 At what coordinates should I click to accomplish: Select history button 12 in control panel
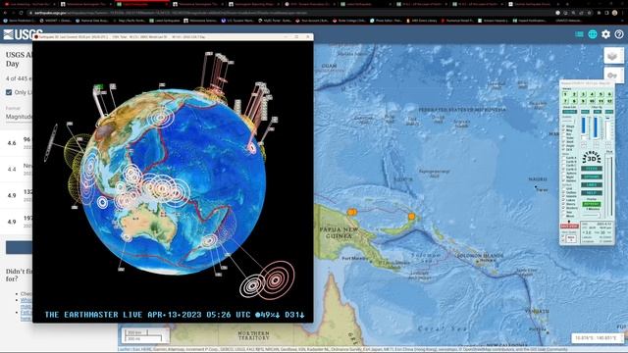pos(609,101)
